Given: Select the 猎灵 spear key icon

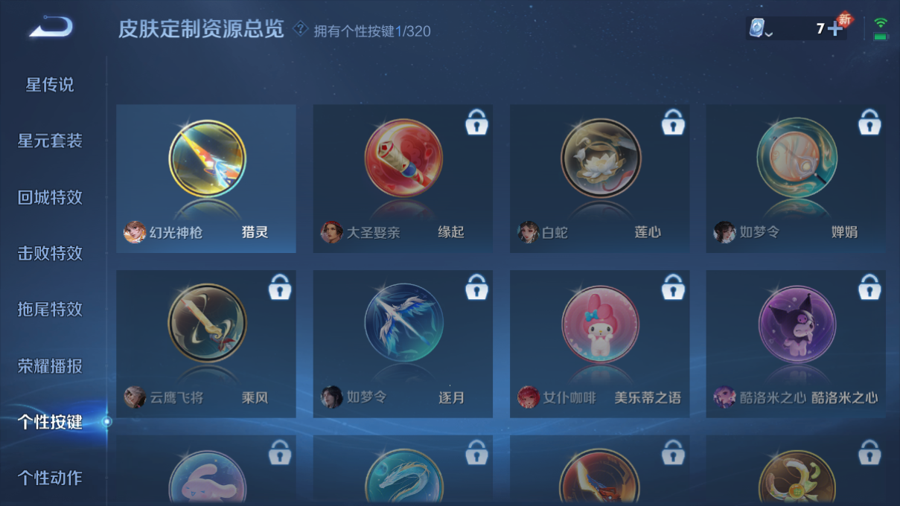Looking at the screenshot, I should click(207, 159).
